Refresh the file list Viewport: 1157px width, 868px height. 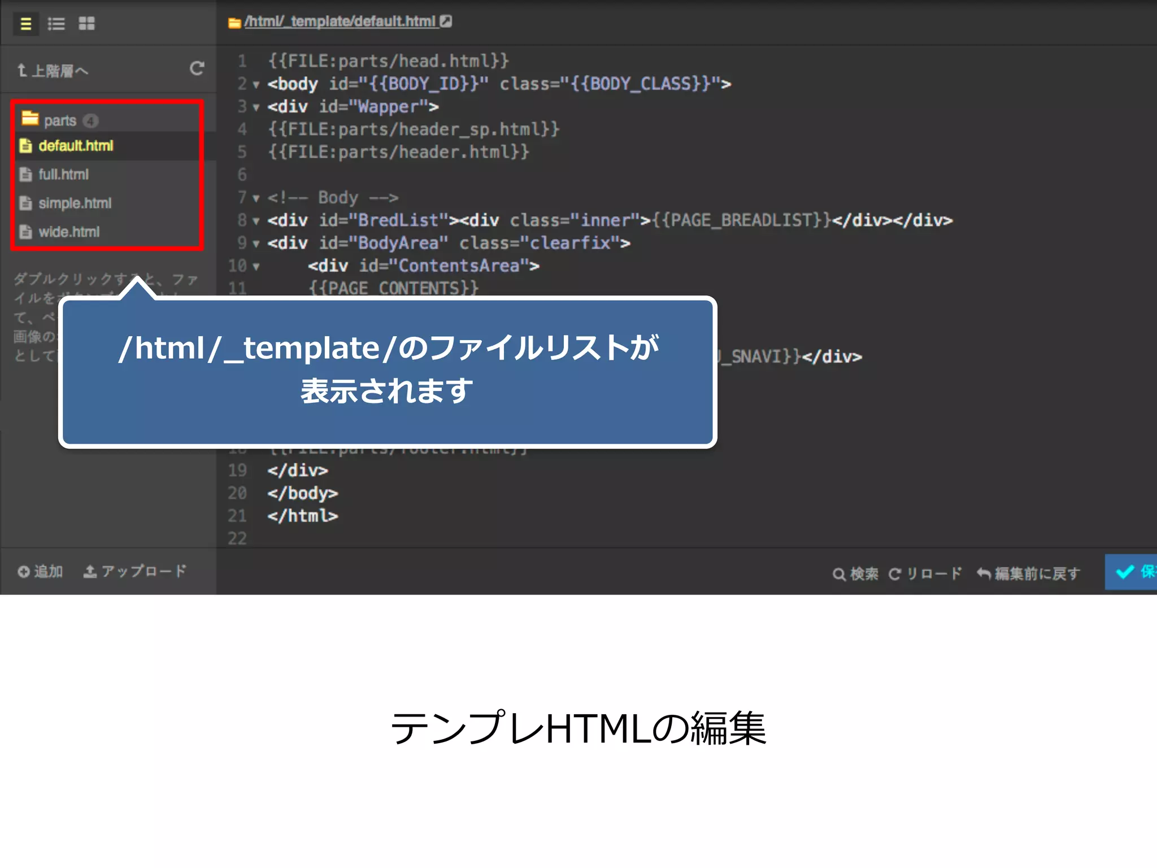pyautogui.click(x=197, y=68)
